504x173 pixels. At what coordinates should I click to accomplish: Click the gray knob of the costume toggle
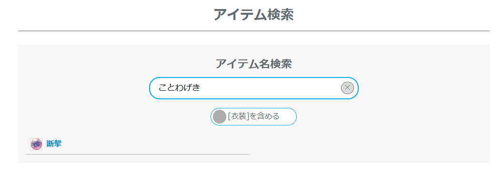220,116
